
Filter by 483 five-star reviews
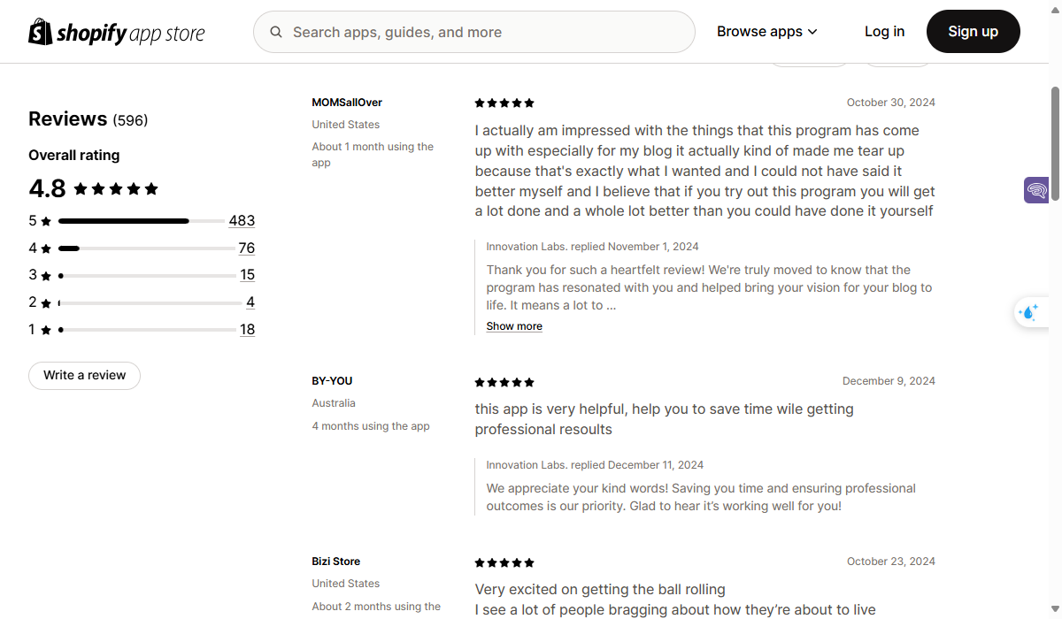(x=242, y=221)
